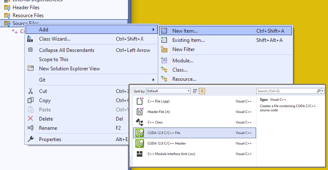Screen dimensions: 328x170
Task: Choose New Item from Add submenu
Action: coord(185,31)
